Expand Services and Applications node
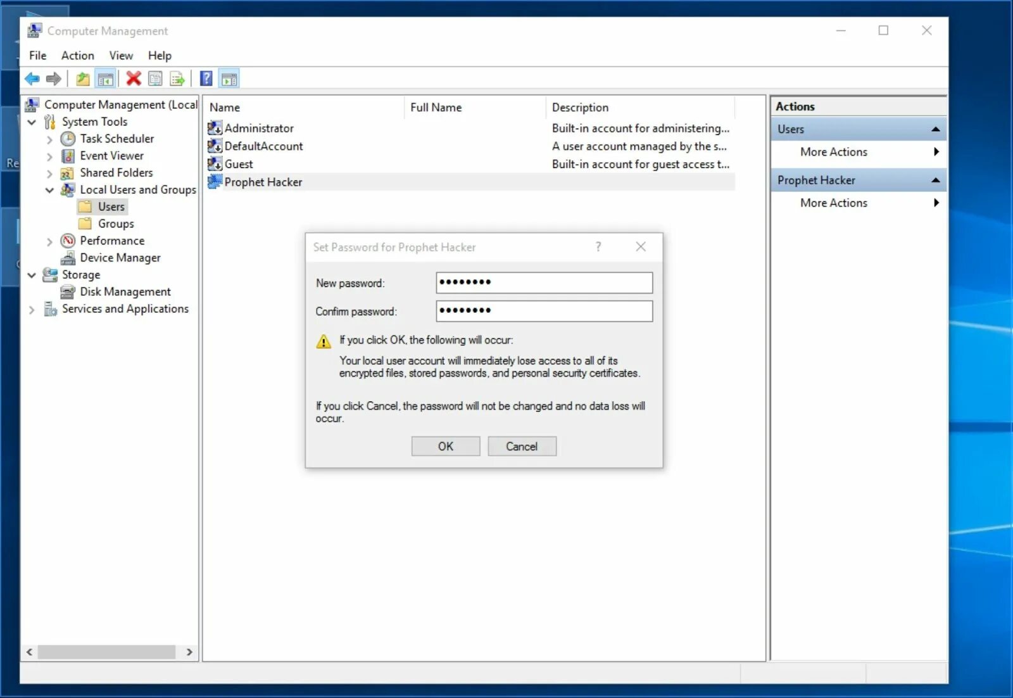1013x698 pixels. coord(32,309)
